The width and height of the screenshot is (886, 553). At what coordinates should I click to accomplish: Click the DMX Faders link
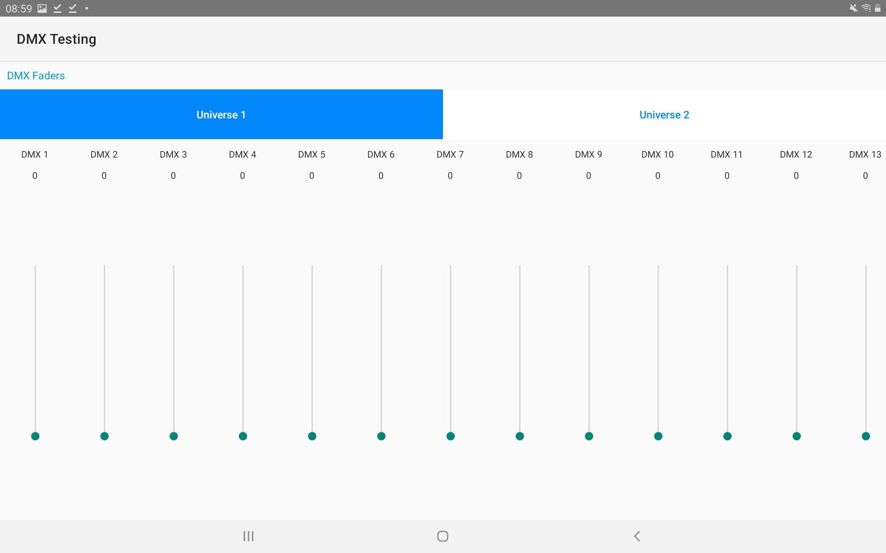36,76
